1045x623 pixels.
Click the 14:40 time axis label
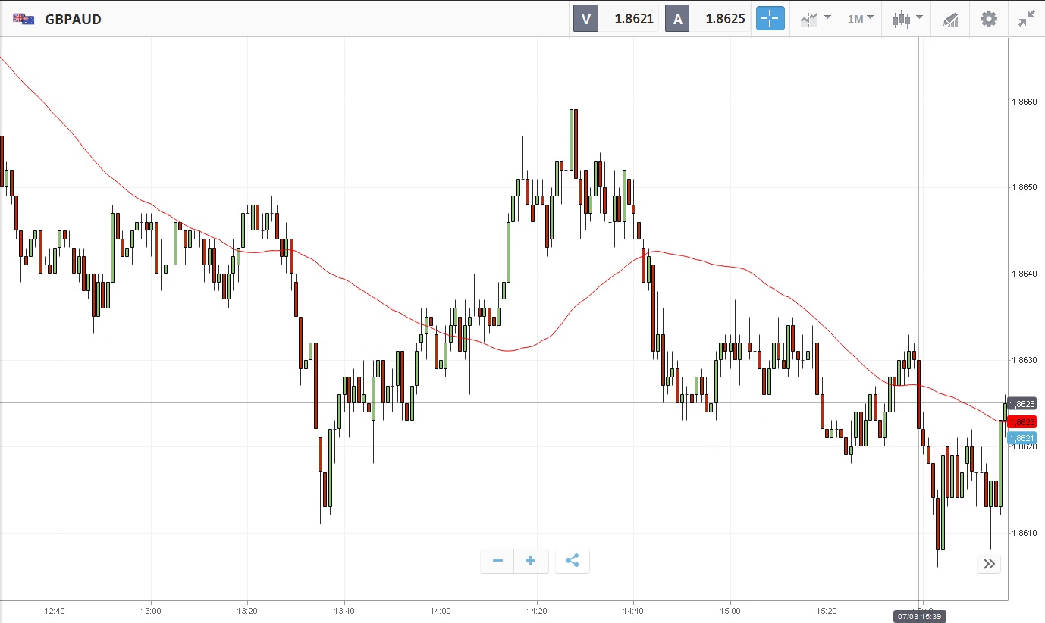tap(633, 611)
